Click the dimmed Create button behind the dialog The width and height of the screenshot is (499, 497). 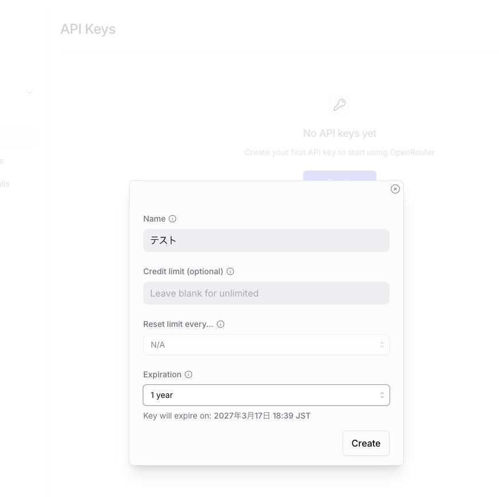tap(339, 176)
